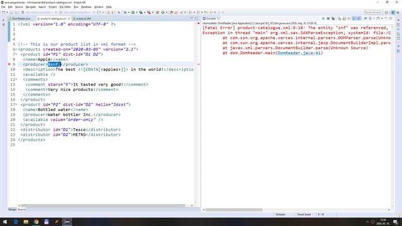Toggle Show Console When Standard Out Changes

[x=354, y=18]
